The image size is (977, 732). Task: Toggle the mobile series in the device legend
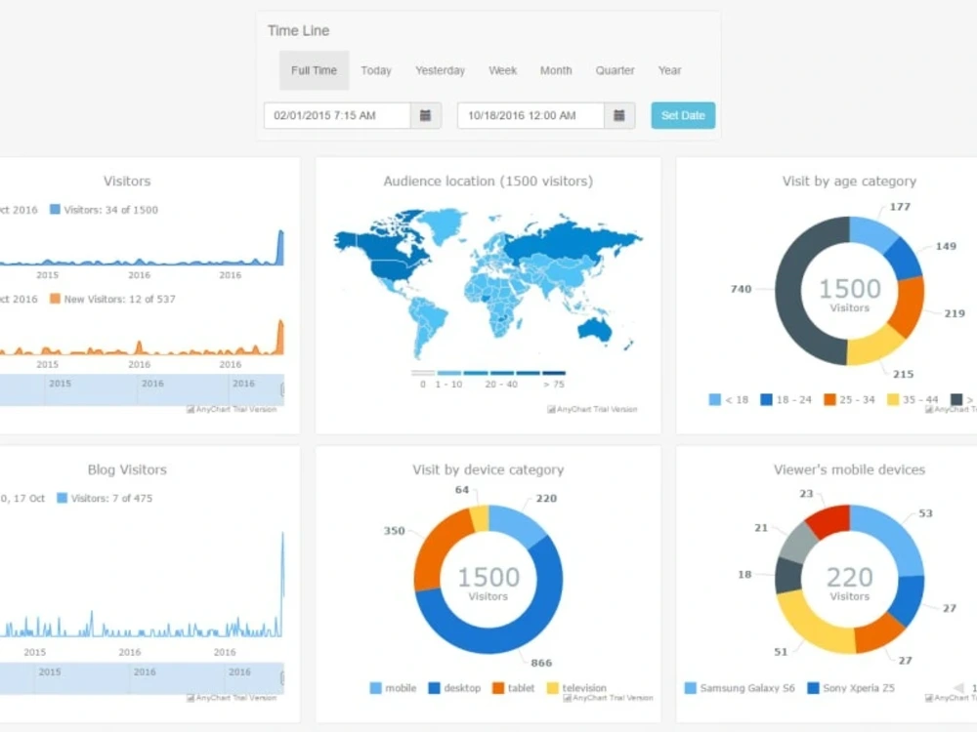coord(395,688)
